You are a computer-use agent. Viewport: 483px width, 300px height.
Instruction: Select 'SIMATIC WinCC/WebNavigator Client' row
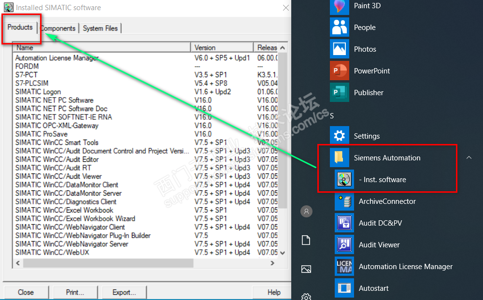tap(146, 227)
